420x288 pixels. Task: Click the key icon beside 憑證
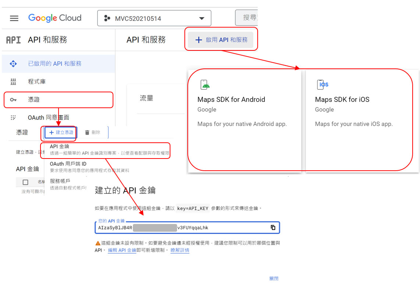pos(13,100)
